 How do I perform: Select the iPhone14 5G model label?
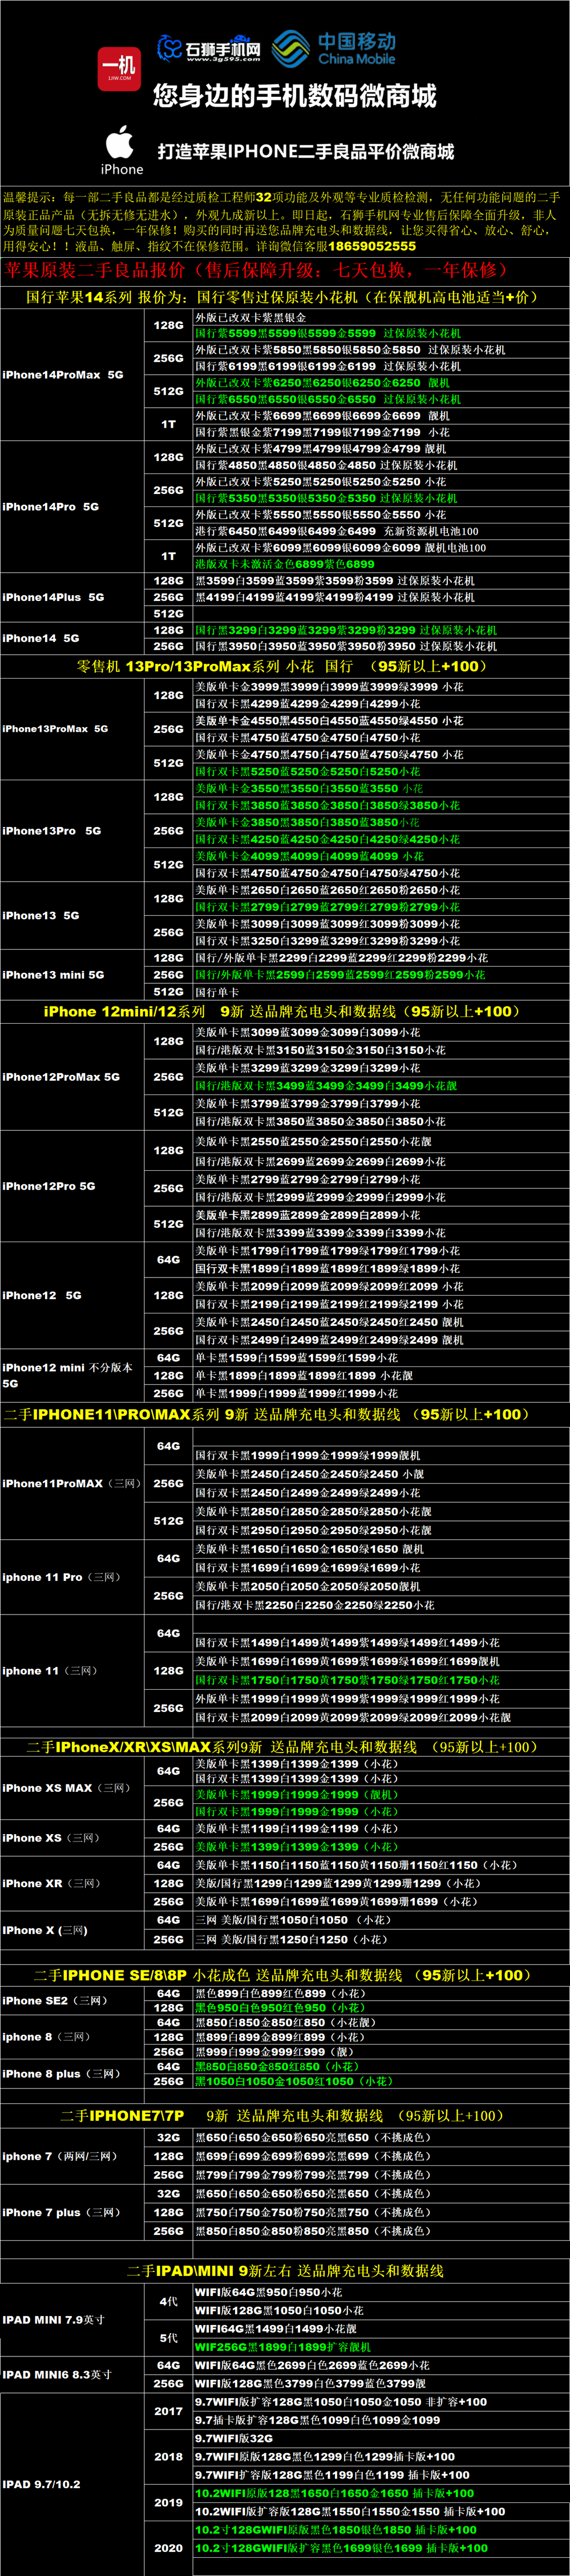(x=41, y=638)
